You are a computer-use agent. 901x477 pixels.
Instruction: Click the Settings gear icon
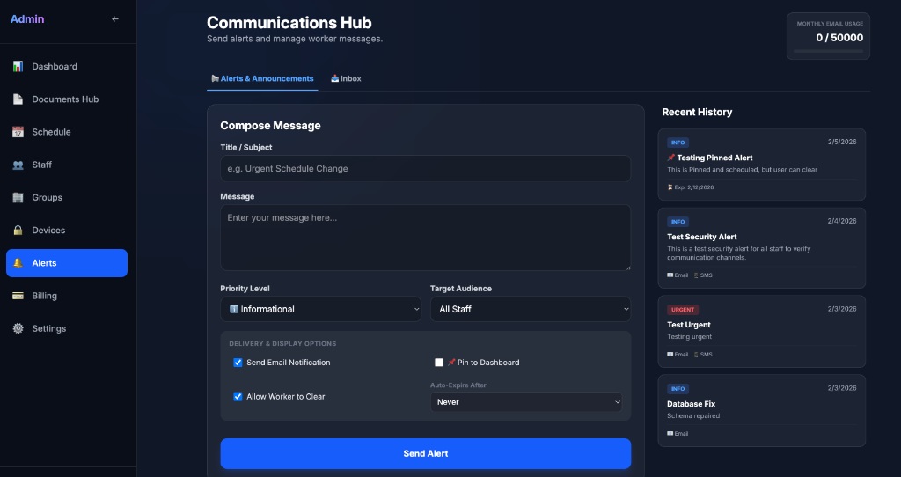coord(18,329)
